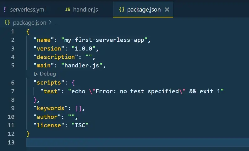Click the "ISC" license value

point(80,125)
